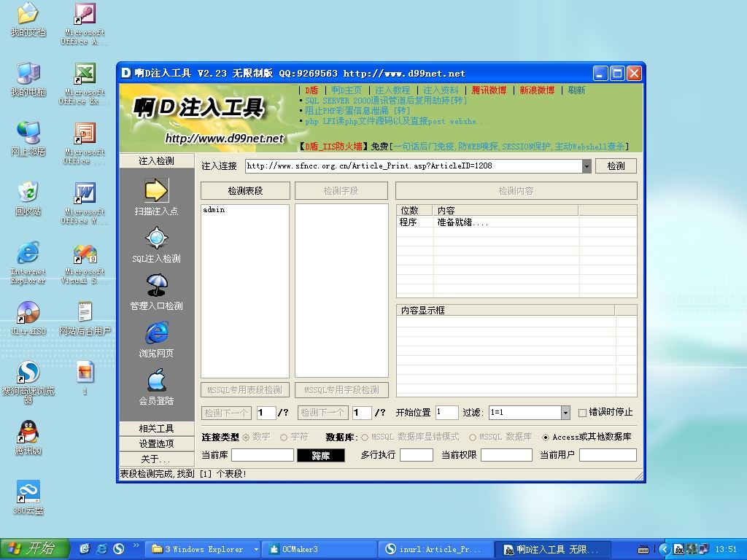The height and width of the screenshot is (560, 747).
Task: Open the SQL SERVER 2000 article link
Action: click(386, 101)
